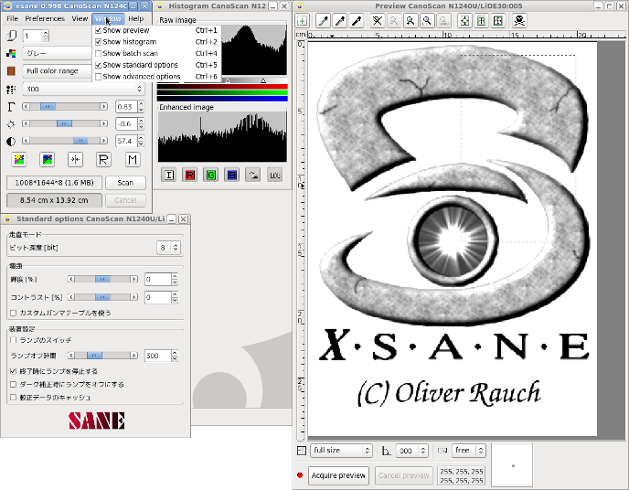Click the Cancel preview button
Viewport: 629px width, 490px height.
pyautogui.click(x=404, y=475)
